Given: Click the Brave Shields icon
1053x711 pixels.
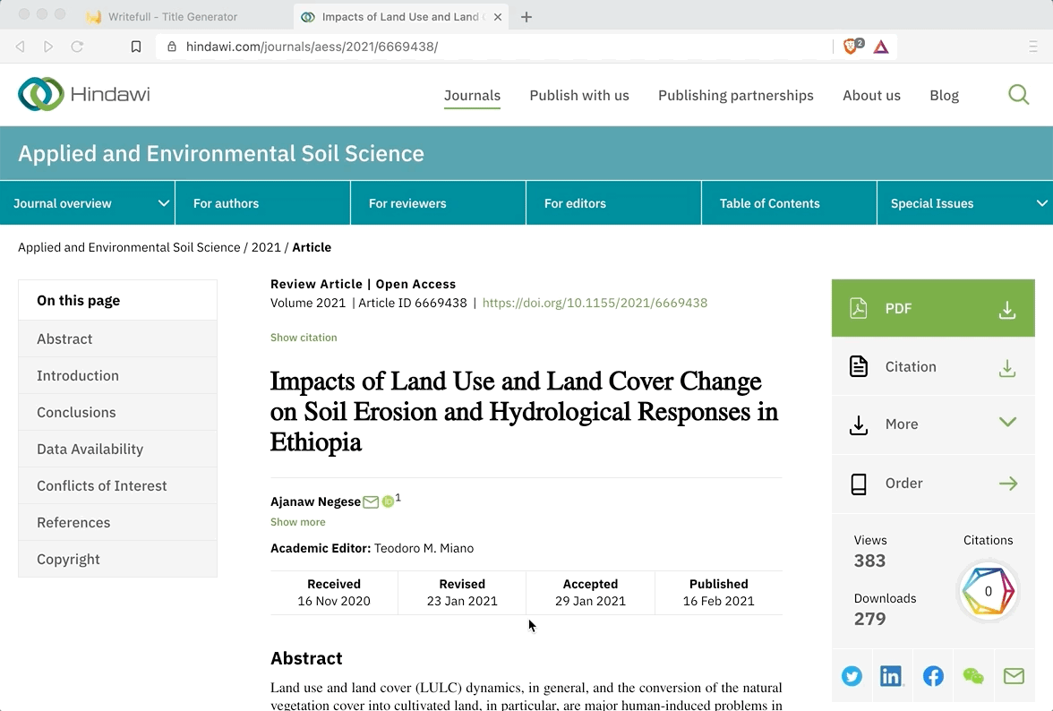Looking at the screenshot, I should (852, 47).
